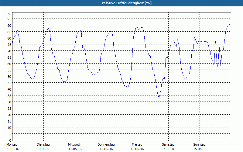Click the date '10.05.16'

coord(44,149)
